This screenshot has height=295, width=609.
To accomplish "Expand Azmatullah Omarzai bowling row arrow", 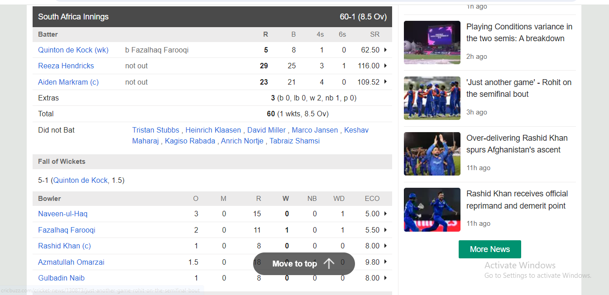I will tap(385, 262).
